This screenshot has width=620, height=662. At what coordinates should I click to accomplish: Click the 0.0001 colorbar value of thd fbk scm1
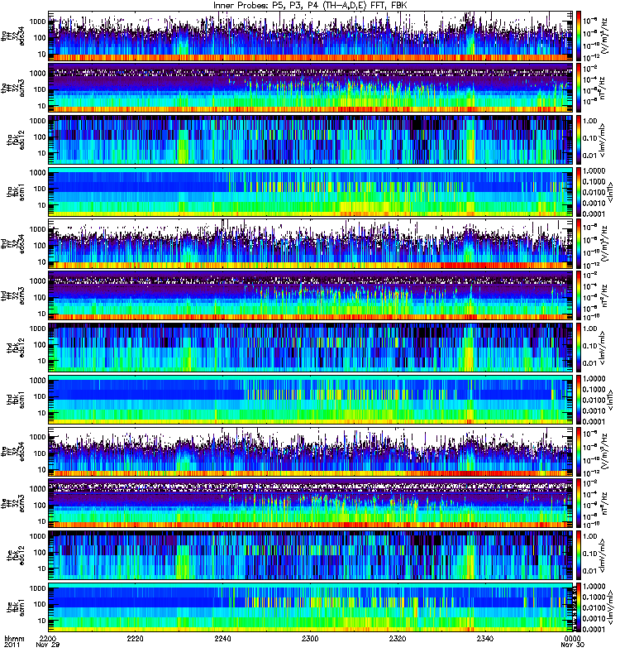point(594,421)
